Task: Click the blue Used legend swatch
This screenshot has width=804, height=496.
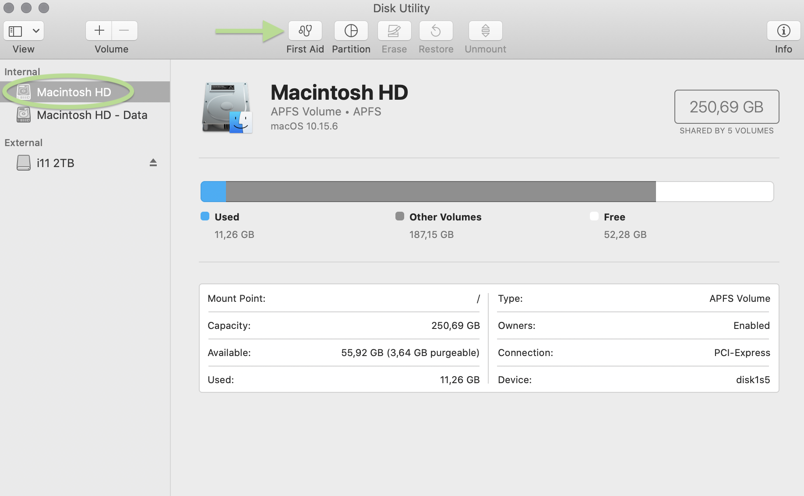Action: [x=205, y=216]
